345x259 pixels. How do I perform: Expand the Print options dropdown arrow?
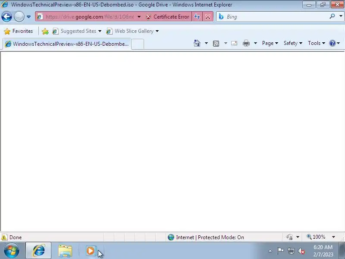click(255, 43)
